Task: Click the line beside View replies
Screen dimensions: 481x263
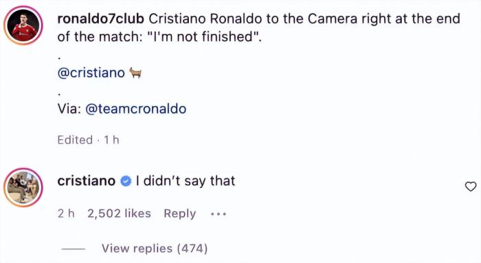Action: (x=74, y=249)
